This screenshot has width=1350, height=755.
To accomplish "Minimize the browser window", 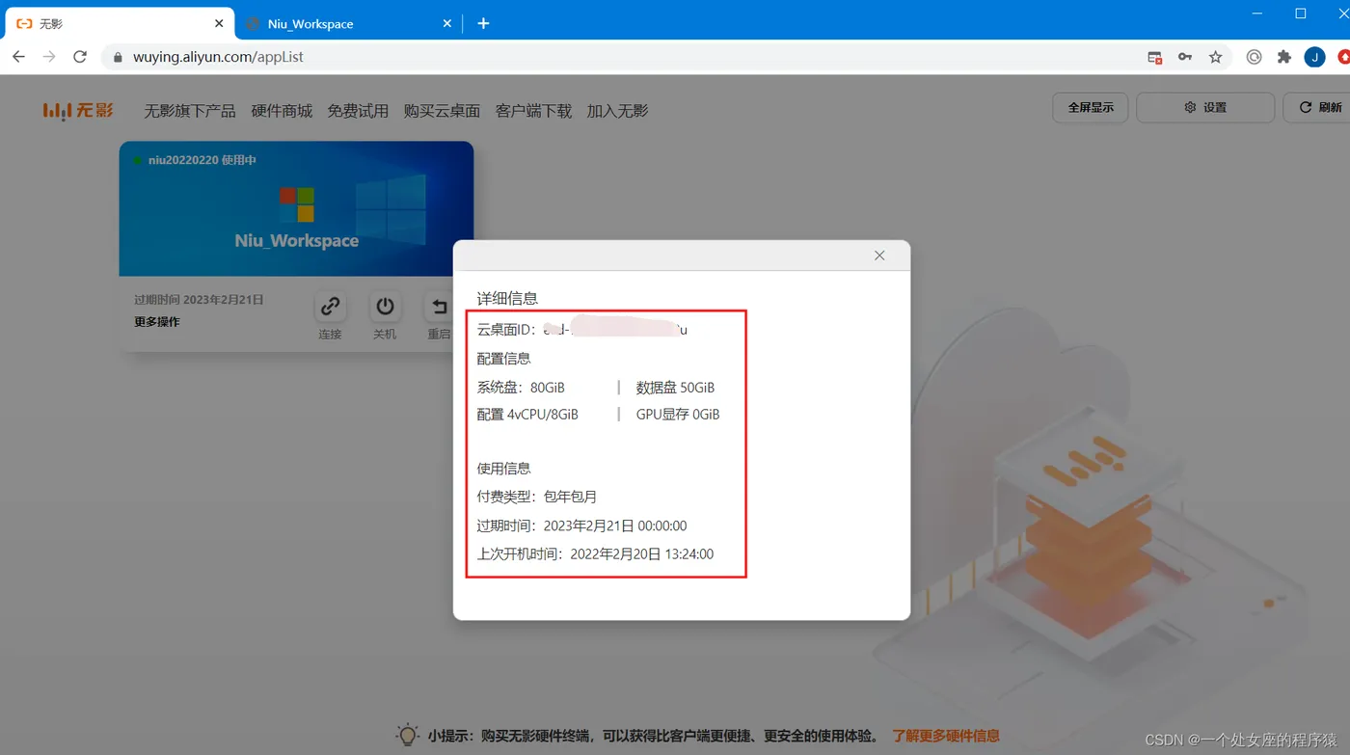I will point(1258,13).
